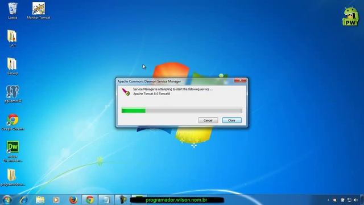Screen dimensions: 364x205
Task: Open the volume tray icon
Action: pyautogui.click(x=356, y=200)
